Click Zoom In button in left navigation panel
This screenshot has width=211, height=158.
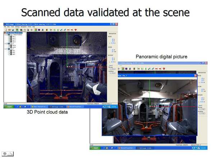[x=113, y=50]
